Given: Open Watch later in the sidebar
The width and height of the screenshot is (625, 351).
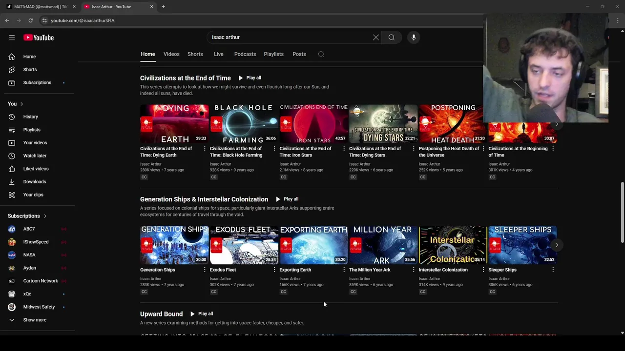Looking at the screenshot, I should click(37, 156).
